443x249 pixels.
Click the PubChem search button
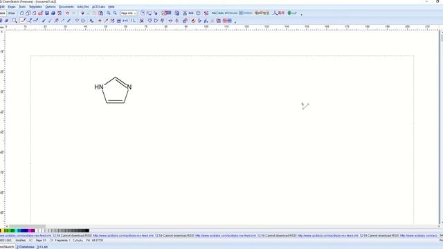(217, 13)
